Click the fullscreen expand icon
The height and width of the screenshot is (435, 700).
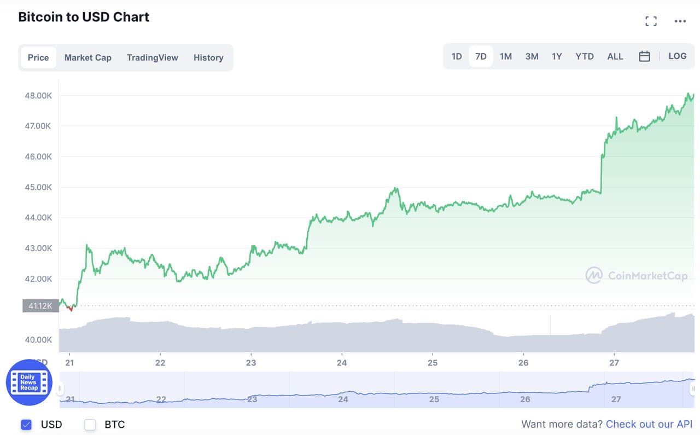651,21
